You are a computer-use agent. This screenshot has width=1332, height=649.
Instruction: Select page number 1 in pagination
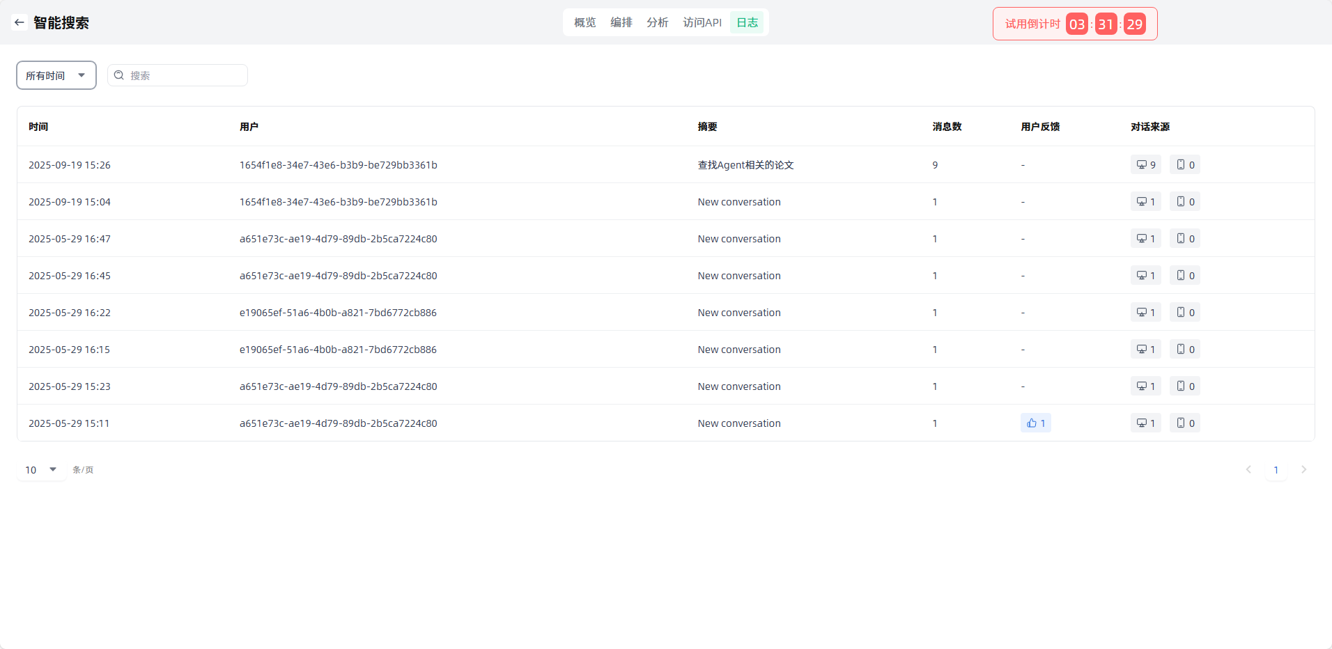point(1276,470)
